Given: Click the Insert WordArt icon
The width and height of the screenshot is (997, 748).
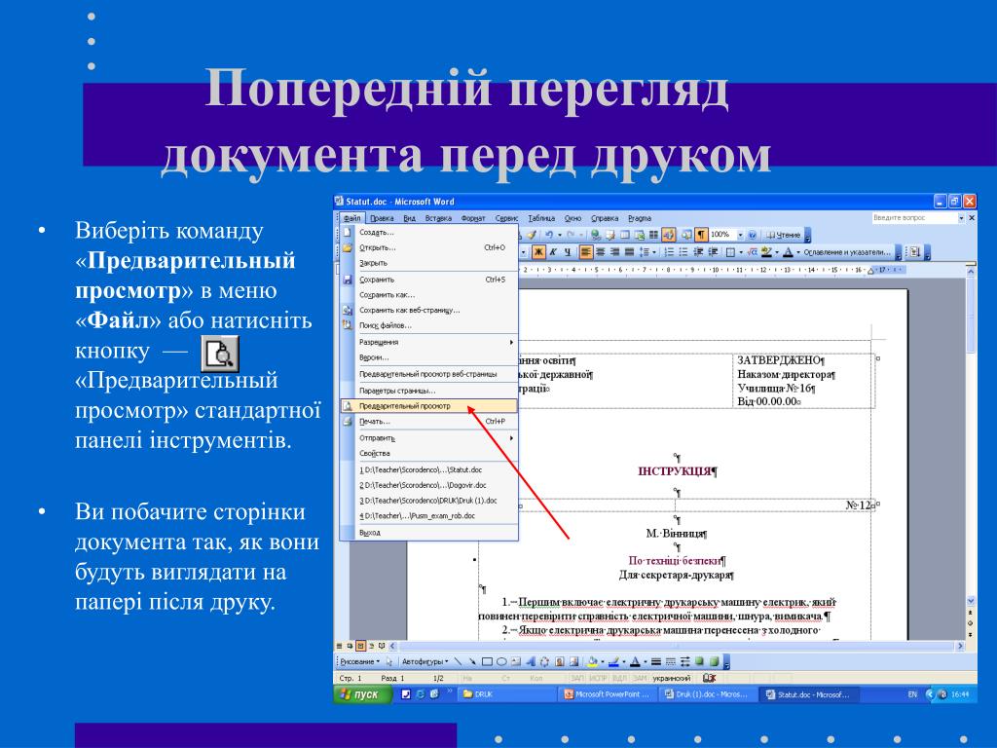Looking at the screenshot, I should click(531, 661).
